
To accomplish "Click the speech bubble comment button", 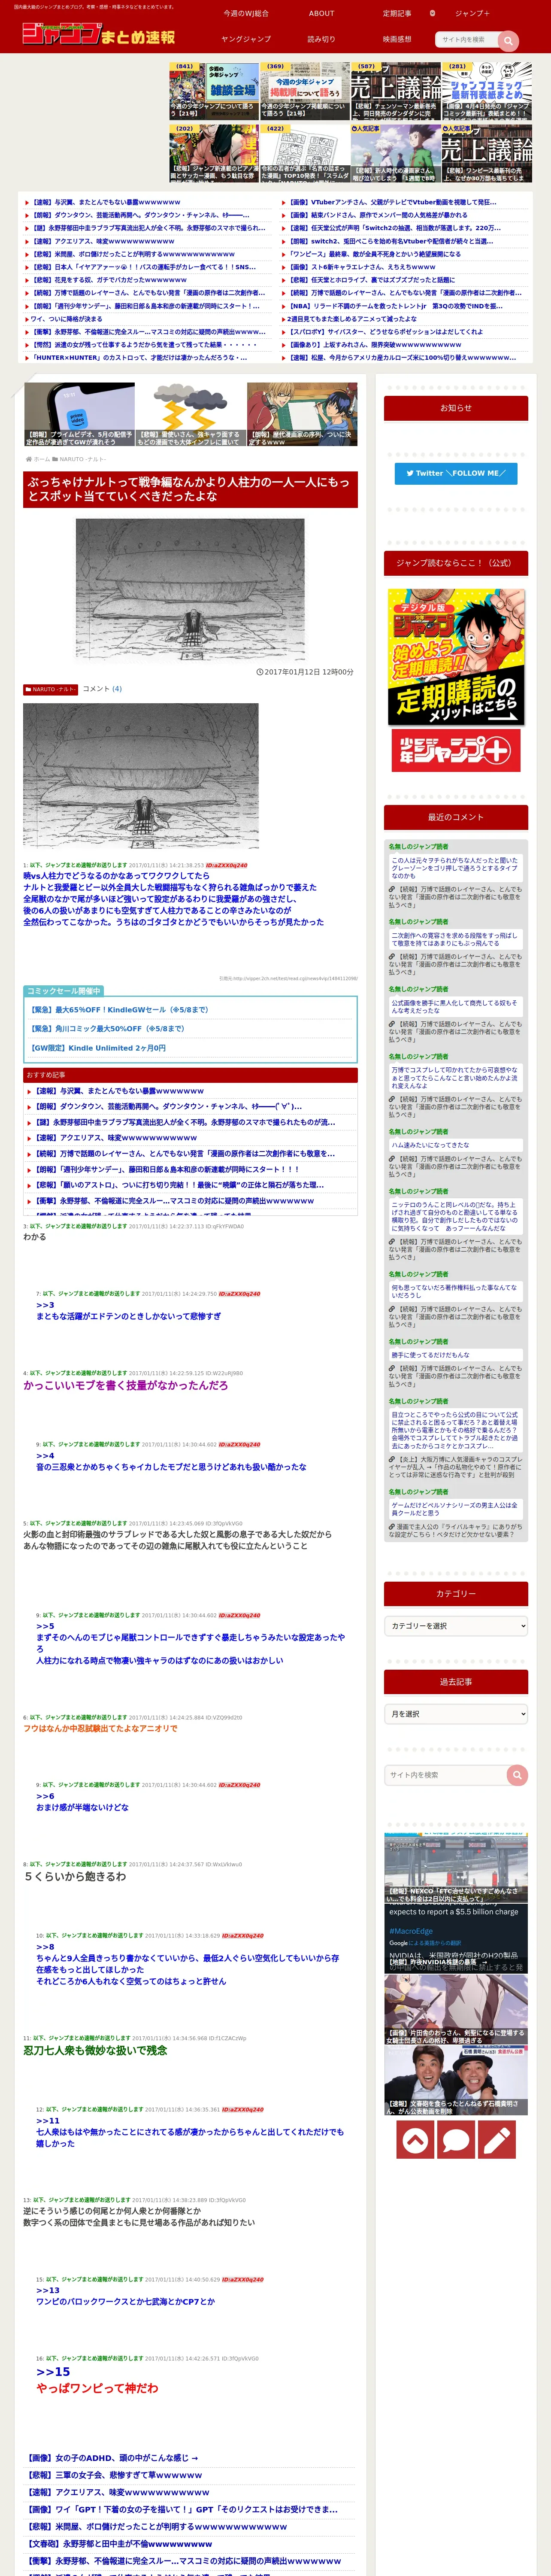I will click(x=456, y=2140).
